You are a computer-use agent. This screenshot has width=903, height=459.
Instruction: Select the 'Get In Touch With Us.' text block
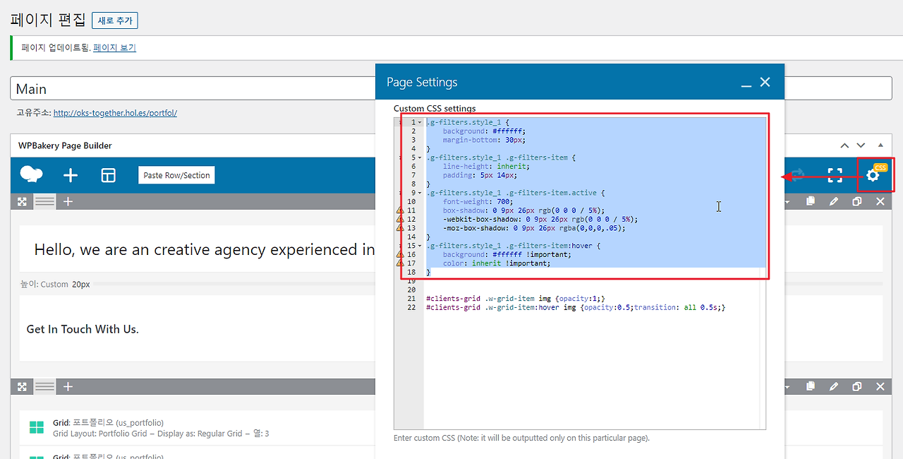click(83, 329)
